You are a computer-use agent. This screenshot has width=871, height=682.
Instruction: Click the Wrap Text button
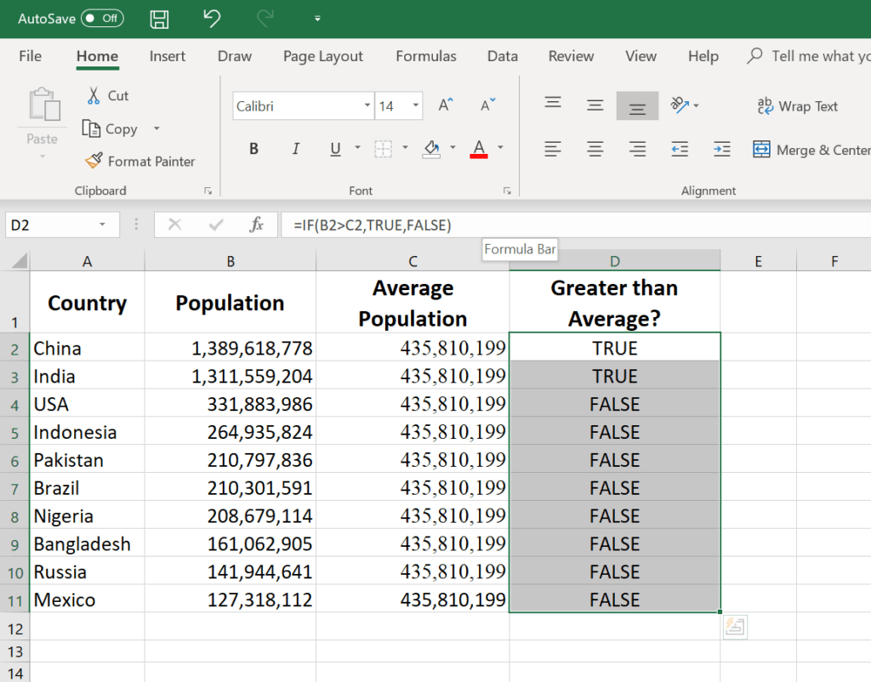click(x=797, y=106)
